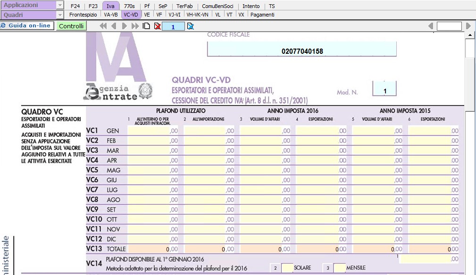Open the TS application tab
Image resolution: width=476 pixels, height=275 pixels.
point(272,6)
